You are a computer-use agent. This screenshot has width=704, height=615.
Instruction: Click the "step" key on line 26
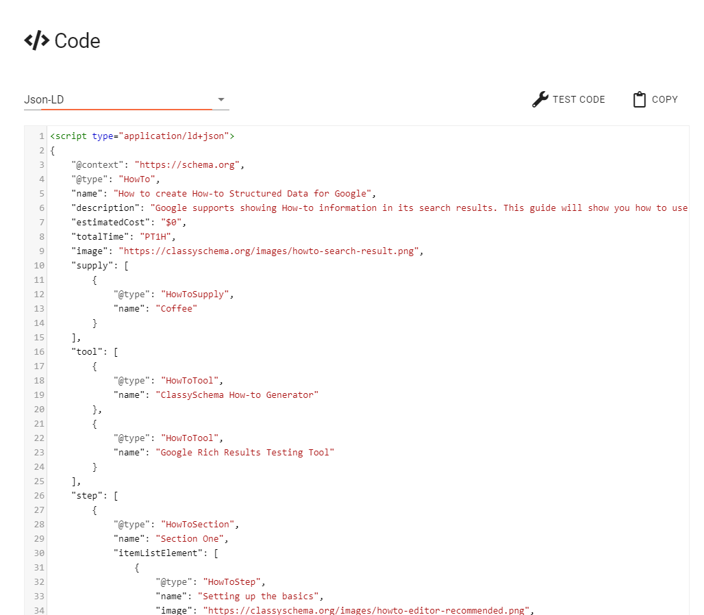(87, 496)
